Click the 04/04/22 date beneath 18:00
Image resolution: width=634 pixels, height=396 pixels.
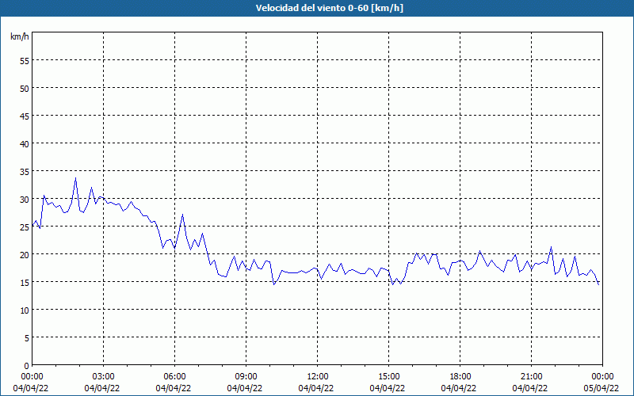pyautogui.click(x=459, y=388)
